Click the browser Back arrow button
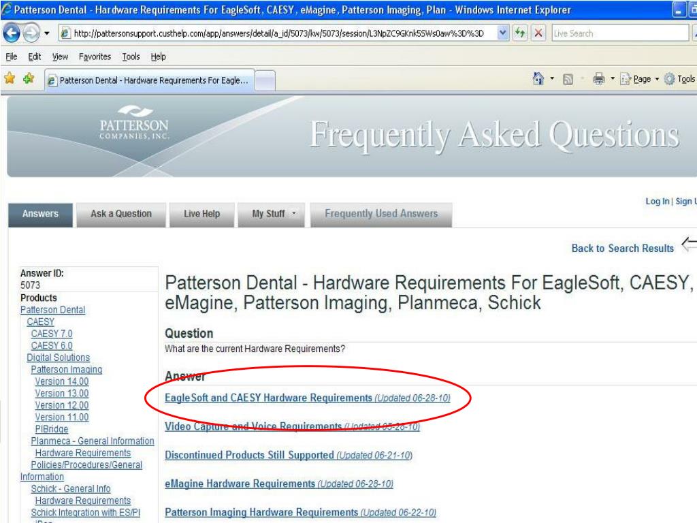Screen dimensions: 697x523 pyautogui.click(x=12, y=33)
